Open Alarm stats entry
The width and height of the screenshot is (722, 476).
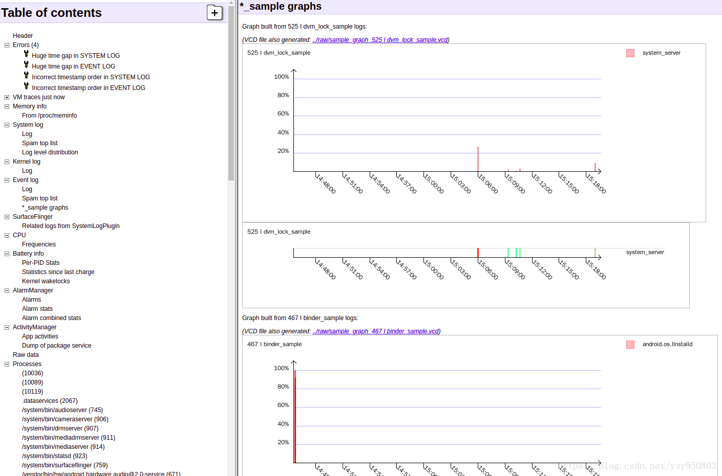click(x=37, y=309)
